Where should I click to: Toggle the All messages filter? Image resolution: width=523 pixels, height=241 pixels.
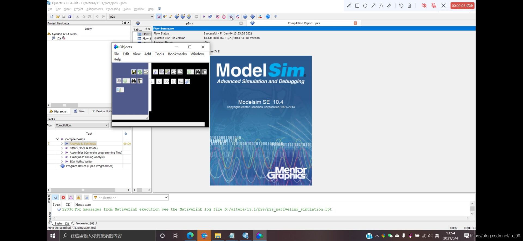[x=55, y=198]
